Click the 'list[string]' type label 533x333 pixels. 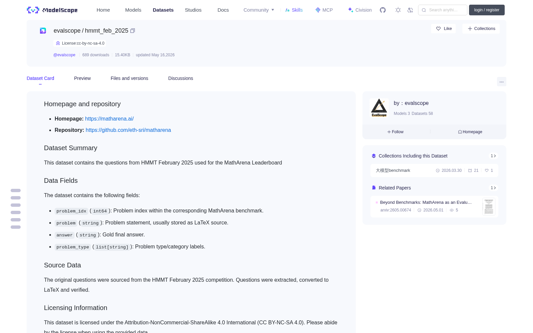pyautogui.click(x=112, y=247)
